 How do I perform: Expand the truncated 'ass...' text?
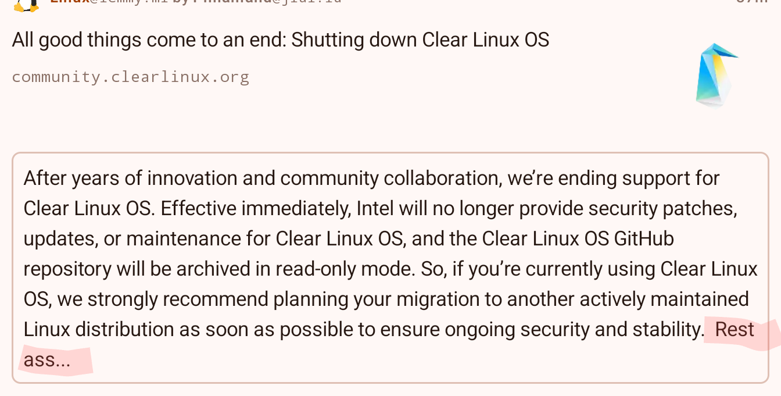47,360
